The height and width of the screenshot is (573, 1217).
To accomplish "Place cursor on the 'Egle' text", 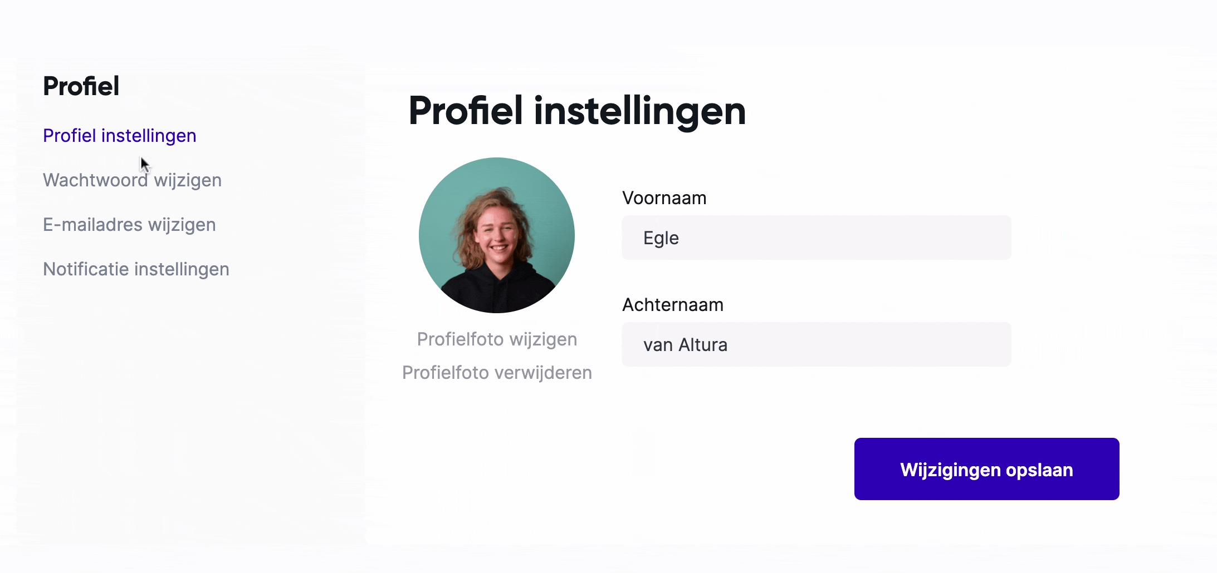I will (661, 238).
